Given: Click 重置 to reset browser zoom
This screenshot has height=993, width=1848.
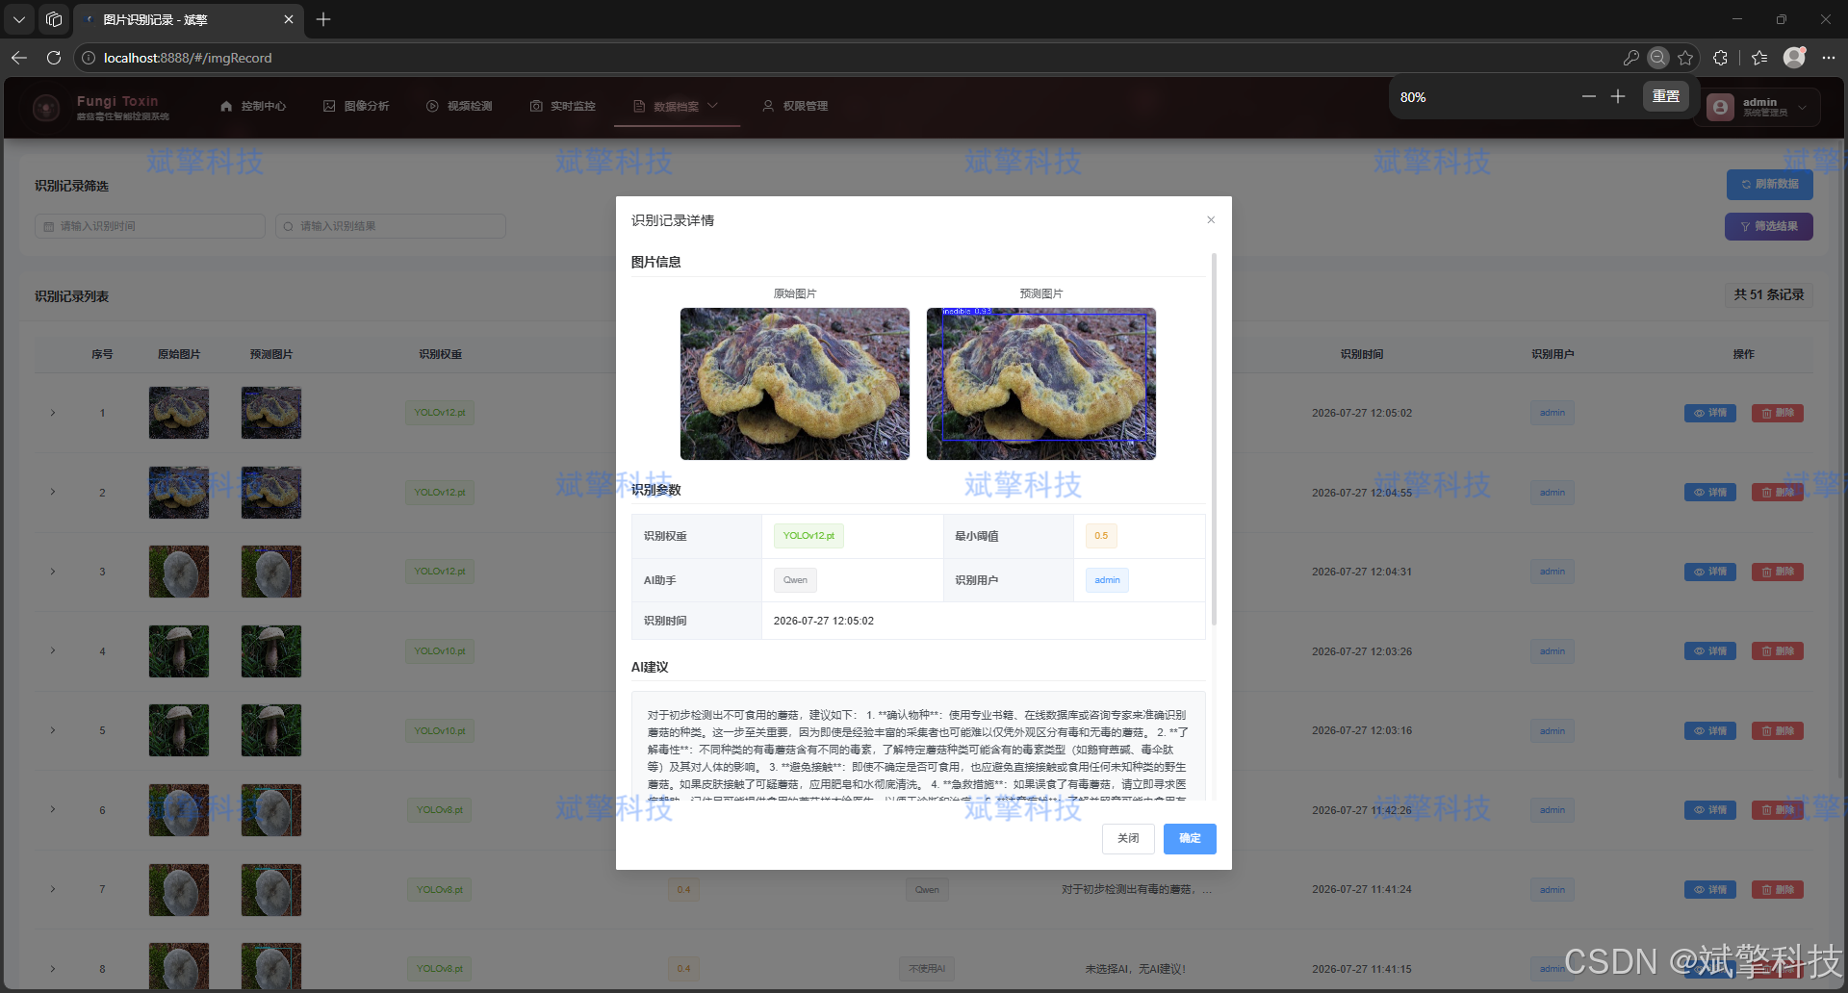Looking at the screenshot, I should (1666, 96).
